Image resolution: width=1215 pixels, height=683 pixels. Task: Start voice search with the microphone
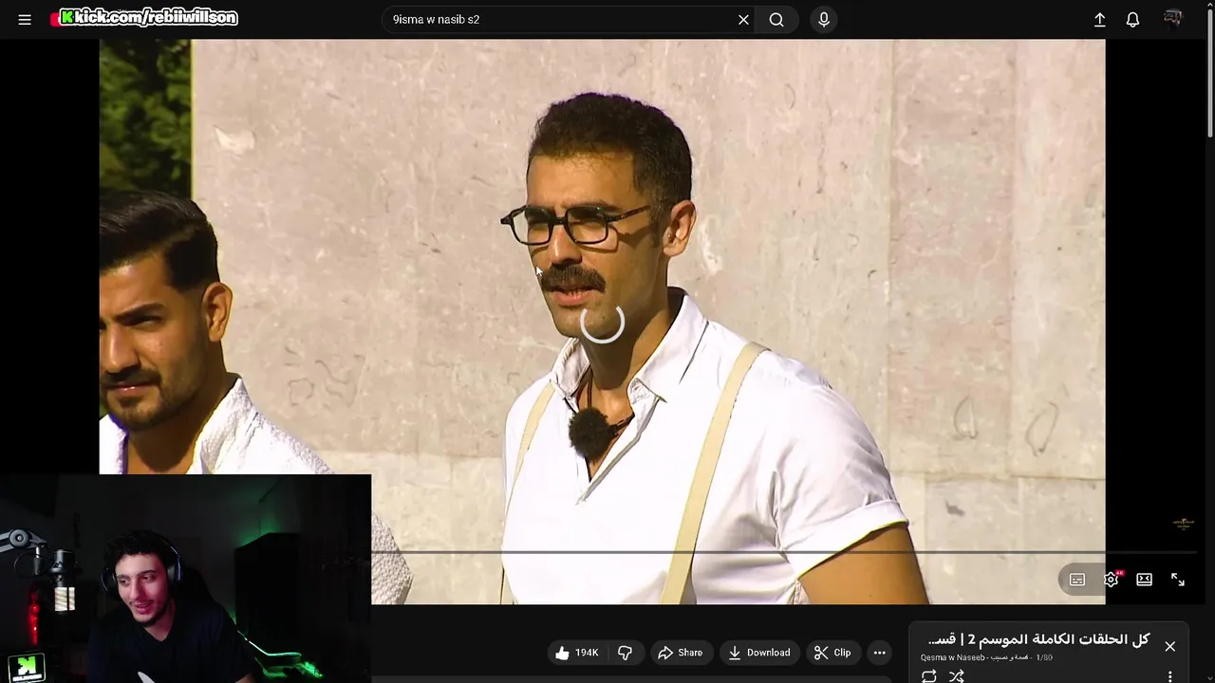coord(823,19)
